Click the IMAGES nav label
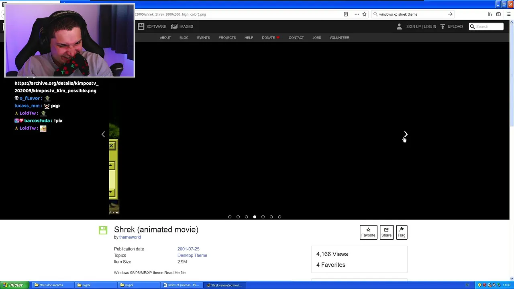514x289 pixels. [186, 26]
